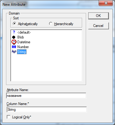Choose Hierarchically sort radio button
This screenshot has height=125, width=115.
(51, 24)
